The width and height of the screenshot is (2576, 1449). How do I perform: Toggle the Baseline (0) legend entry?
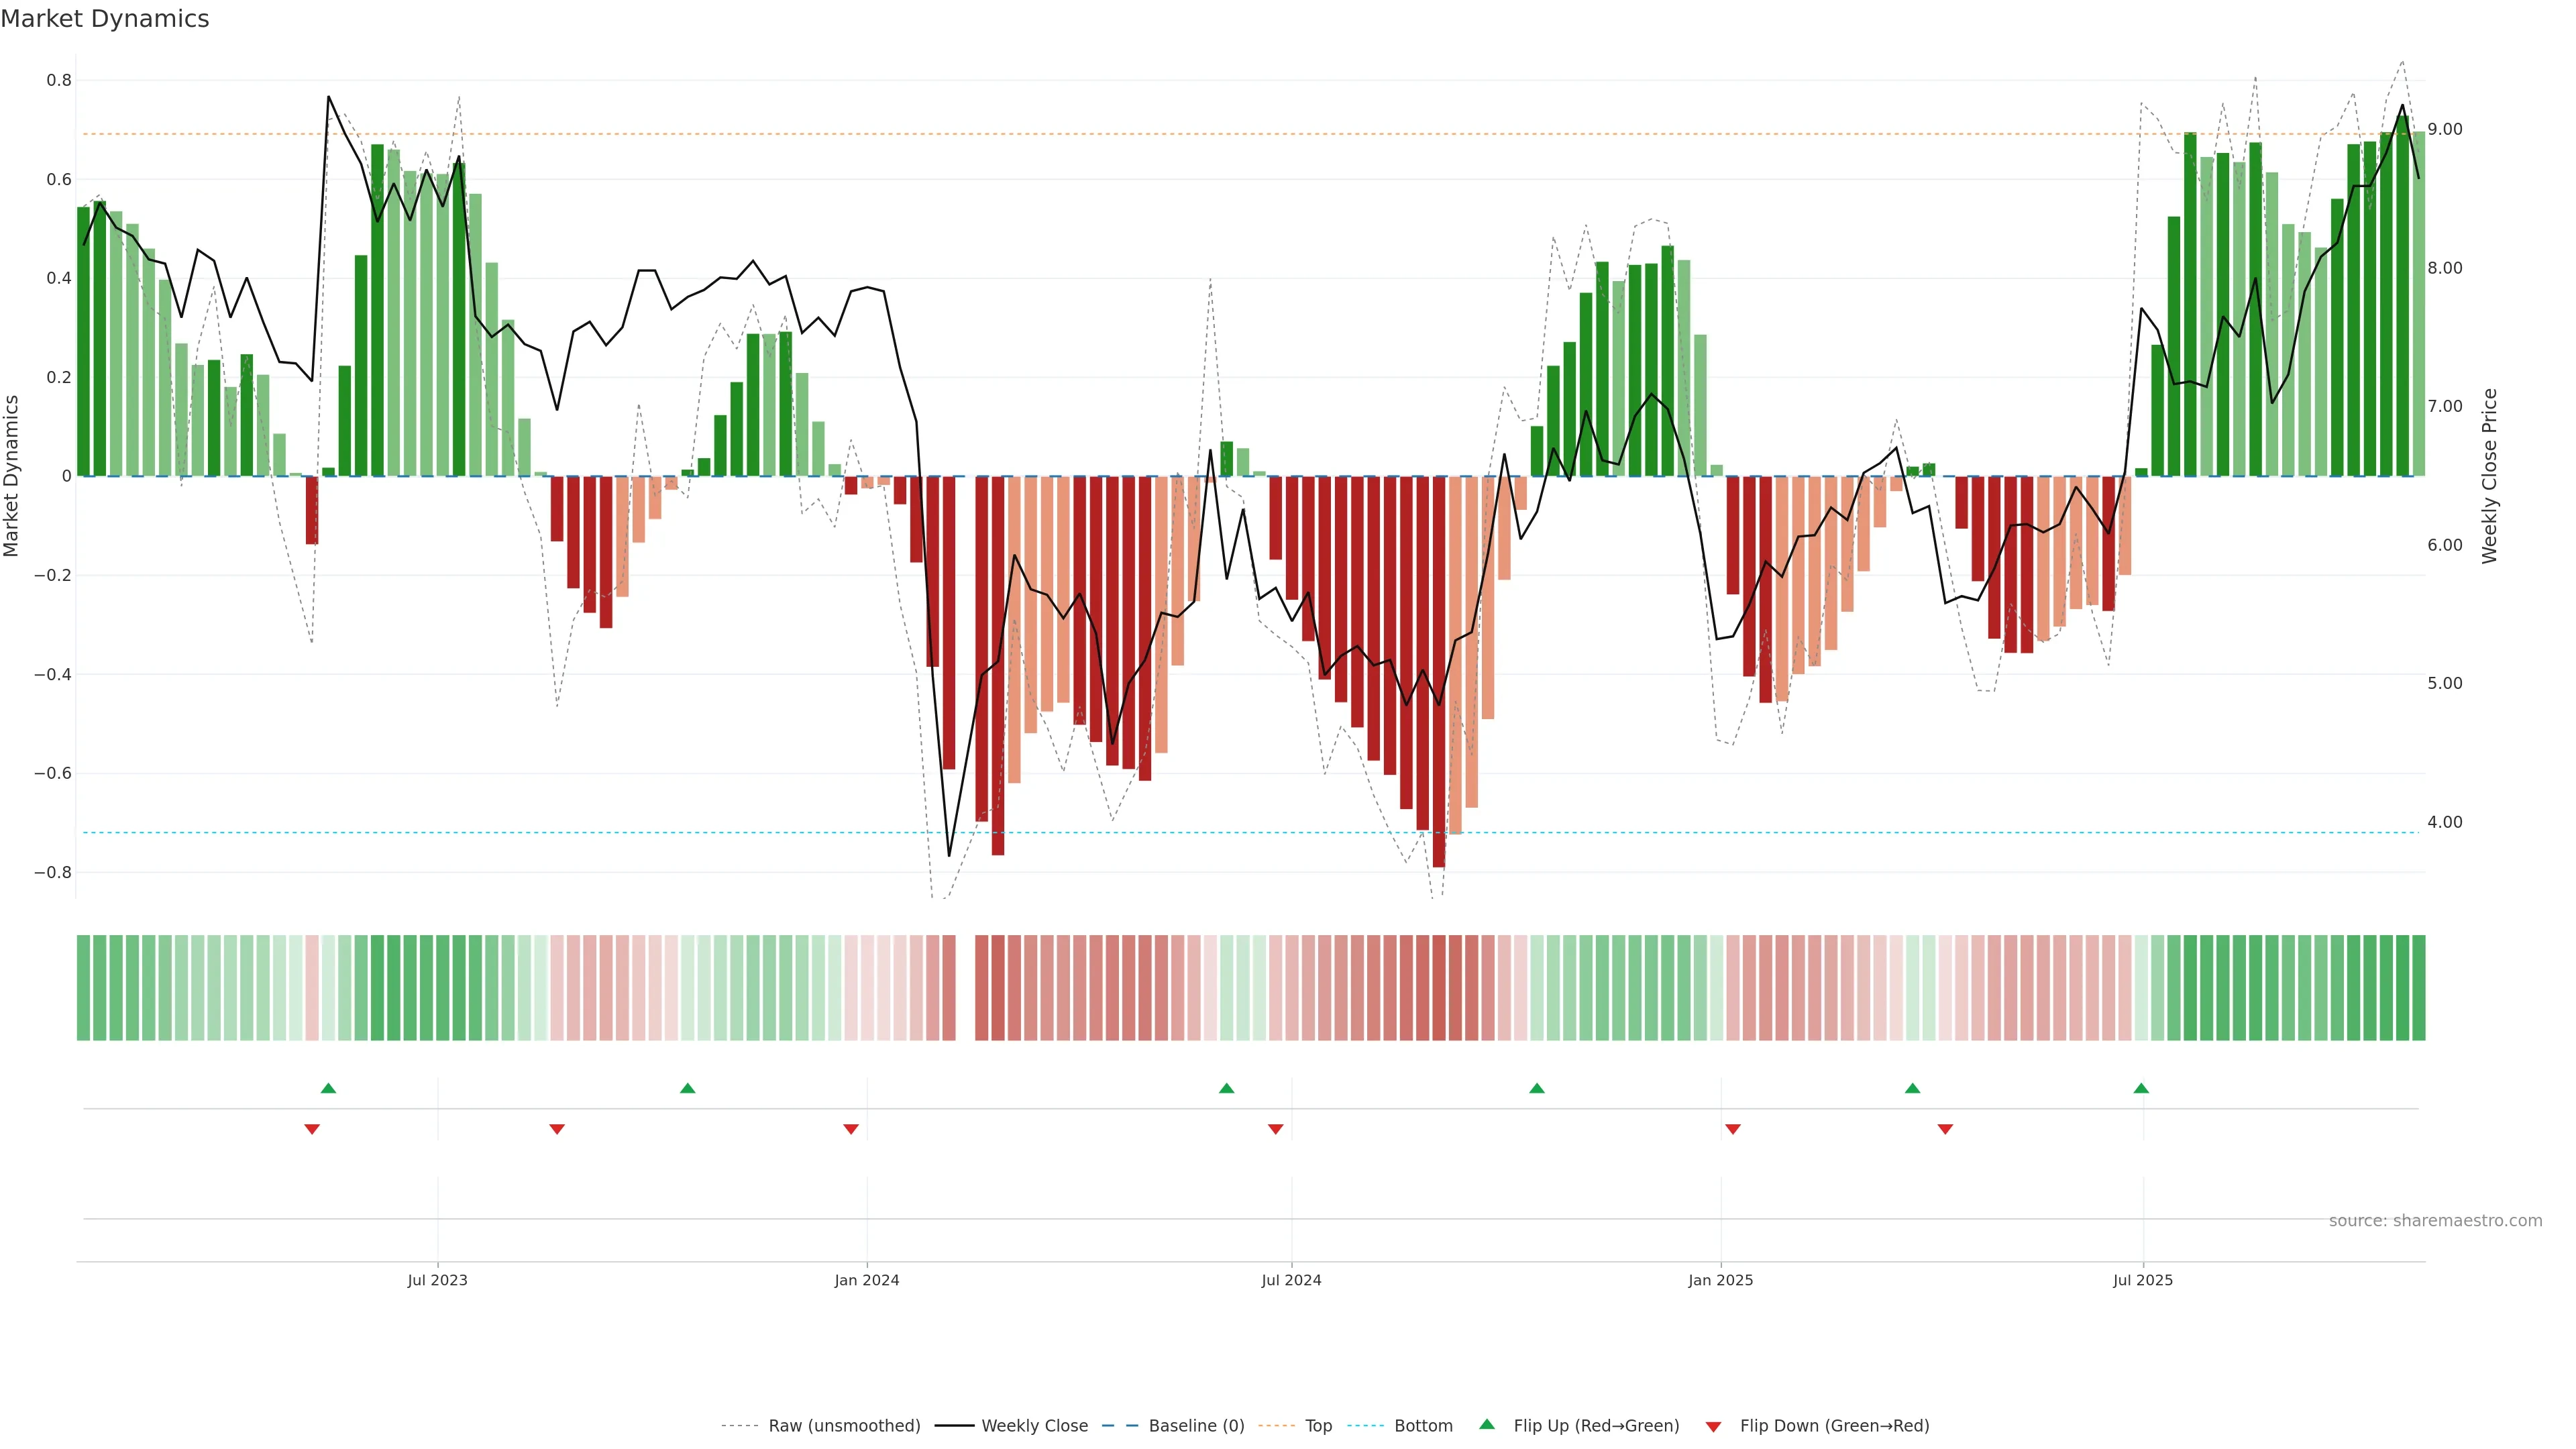point(1196,1426)
